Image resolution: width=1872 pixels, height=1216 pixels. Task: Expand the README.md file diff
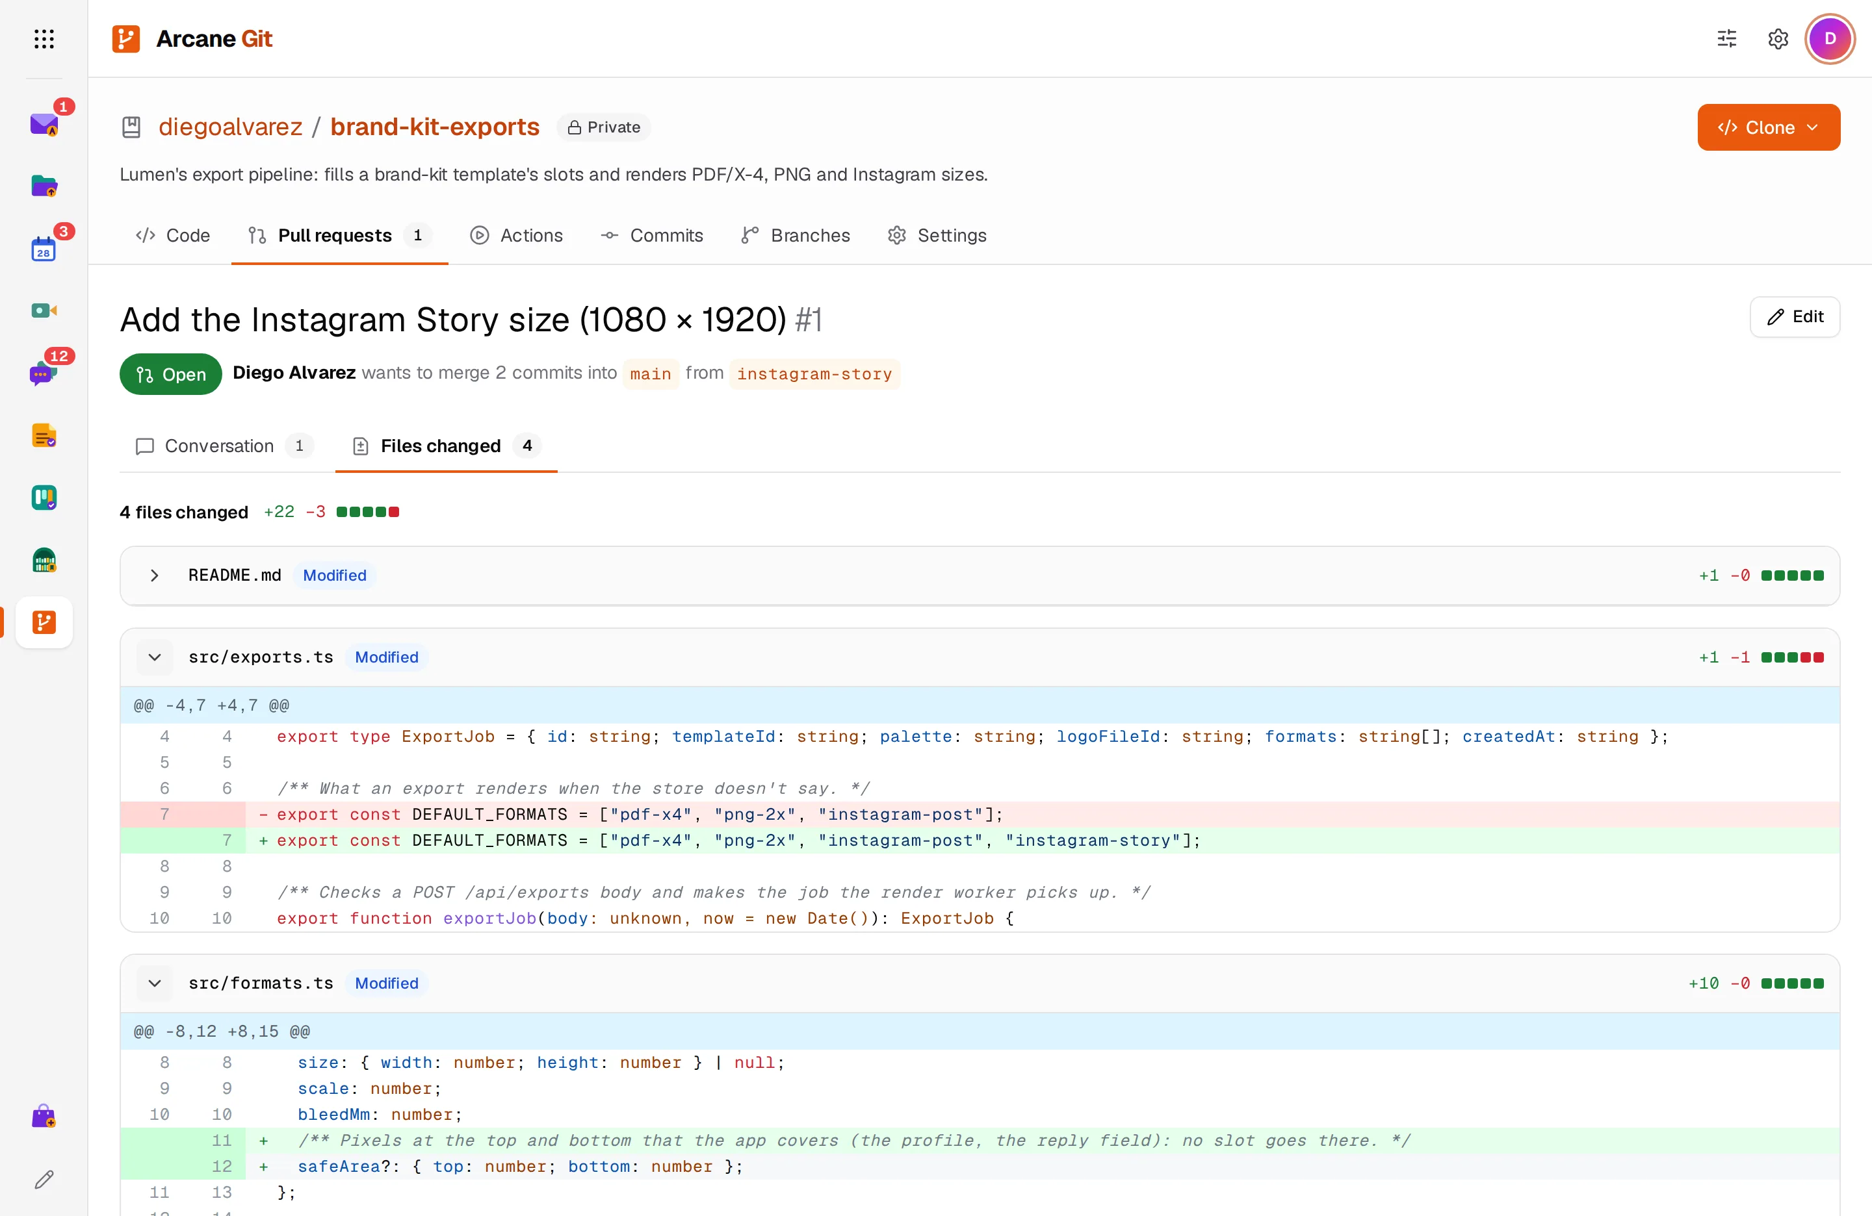pos(154,576)
